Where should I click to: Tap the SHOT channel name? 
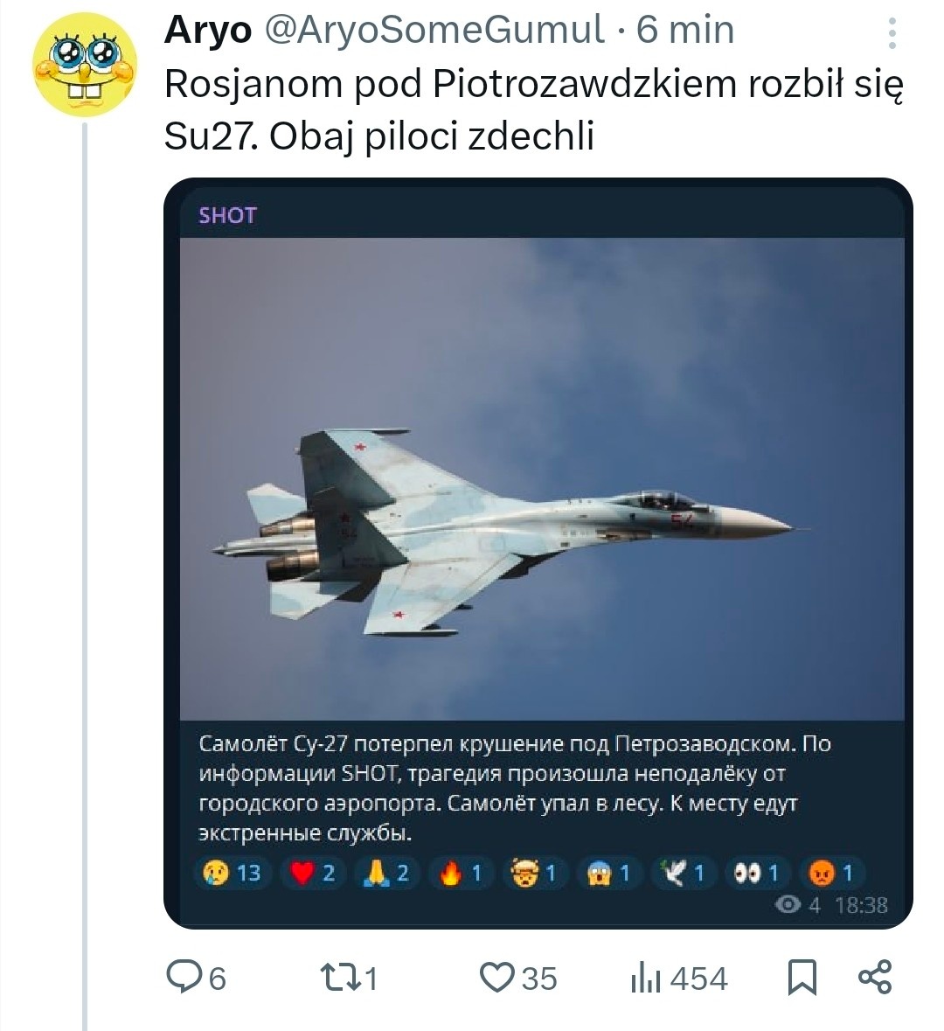(x=227, y=216)
